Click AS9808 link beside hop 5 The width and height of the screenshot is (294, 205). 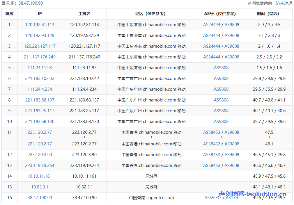(x=221, y=67)
